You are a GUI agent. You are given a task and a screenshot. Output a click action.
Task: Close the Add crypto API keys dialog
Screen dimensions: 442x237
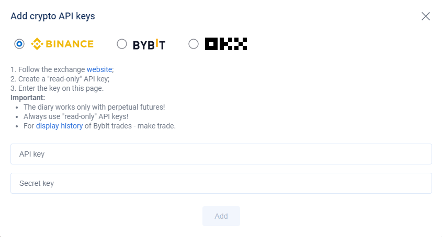pos(425,16)
